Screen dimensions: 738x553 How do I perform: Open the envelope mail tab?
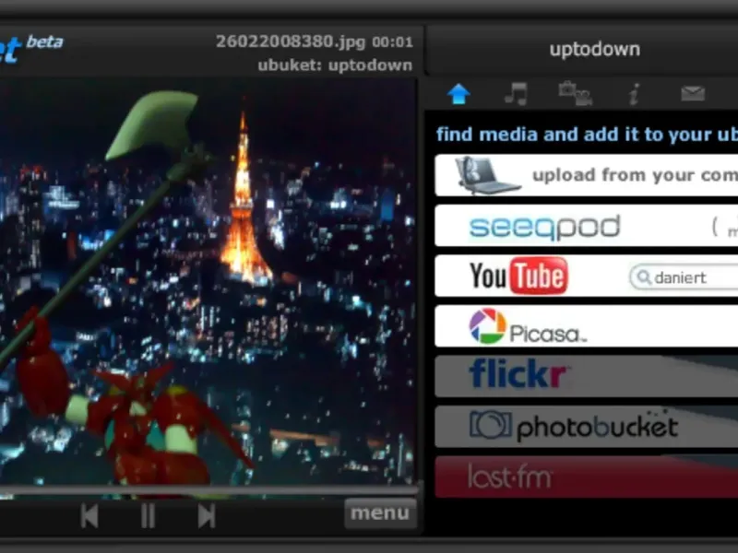[693, 94]
